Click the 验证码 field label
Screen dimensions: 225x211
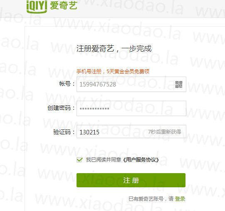coord(64,132)
